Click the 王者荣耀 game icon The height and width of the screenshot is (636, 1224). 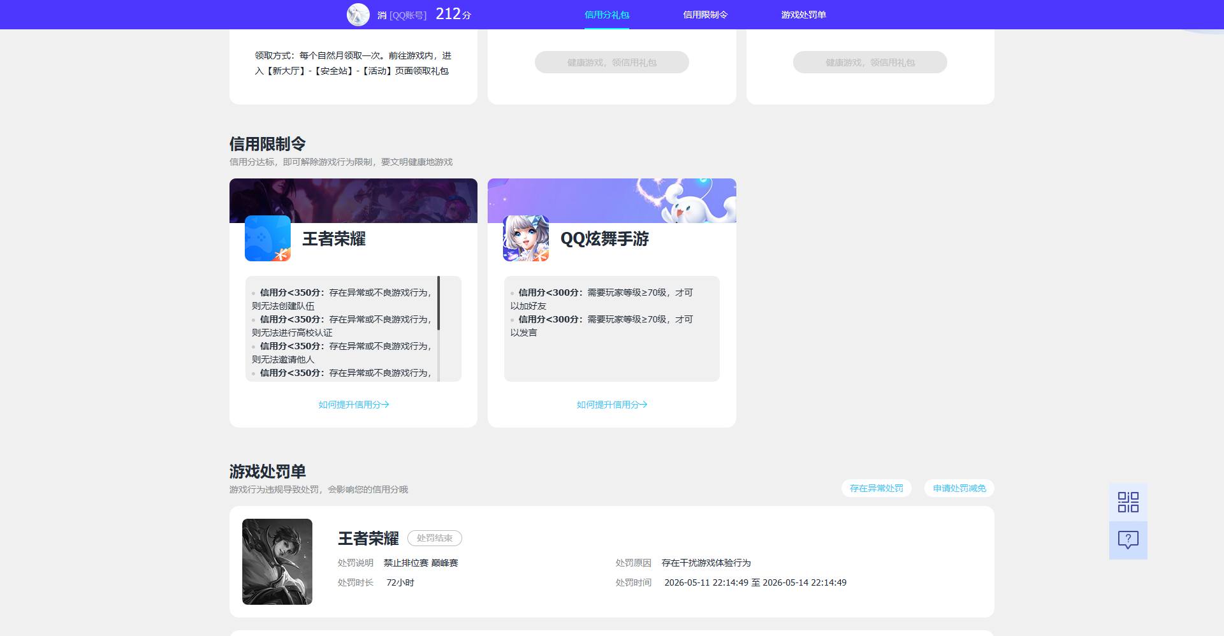(x=268, y=238)
